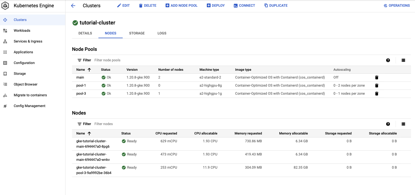The image size is (415, 195).
Task: Open help icon for Node Pools table
Action: click(388, 60)
